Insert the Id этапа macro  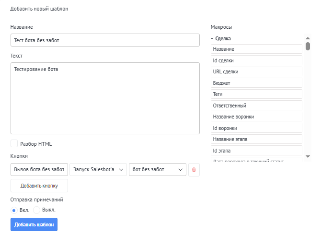coord(256,151)
